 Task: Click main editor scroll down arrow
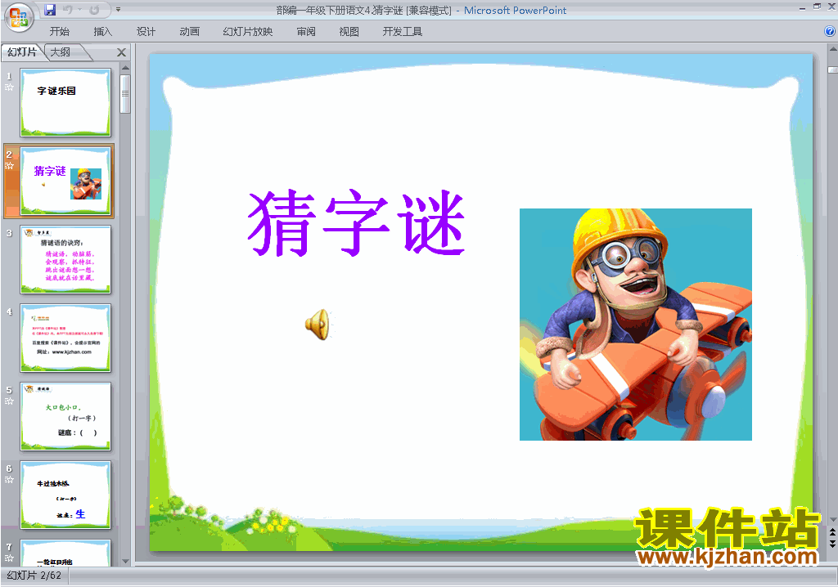(x=832, y=520)
